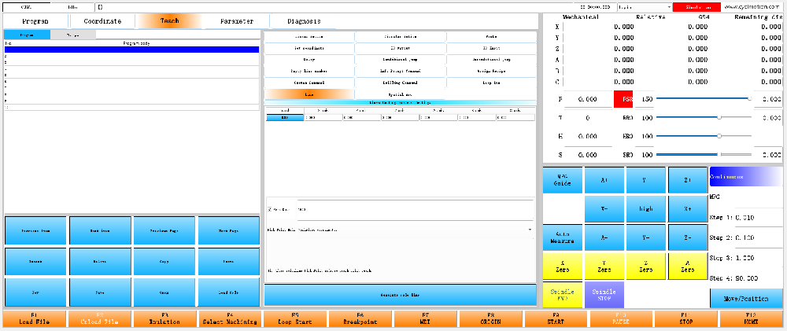Click the X+ jog button
The image size is (787, 331).
click(688, 208)
